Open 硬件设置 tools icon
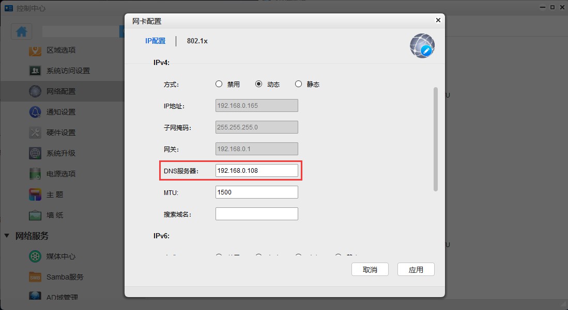The height and width of the screenshot is (310, 568). pos(35,133)
